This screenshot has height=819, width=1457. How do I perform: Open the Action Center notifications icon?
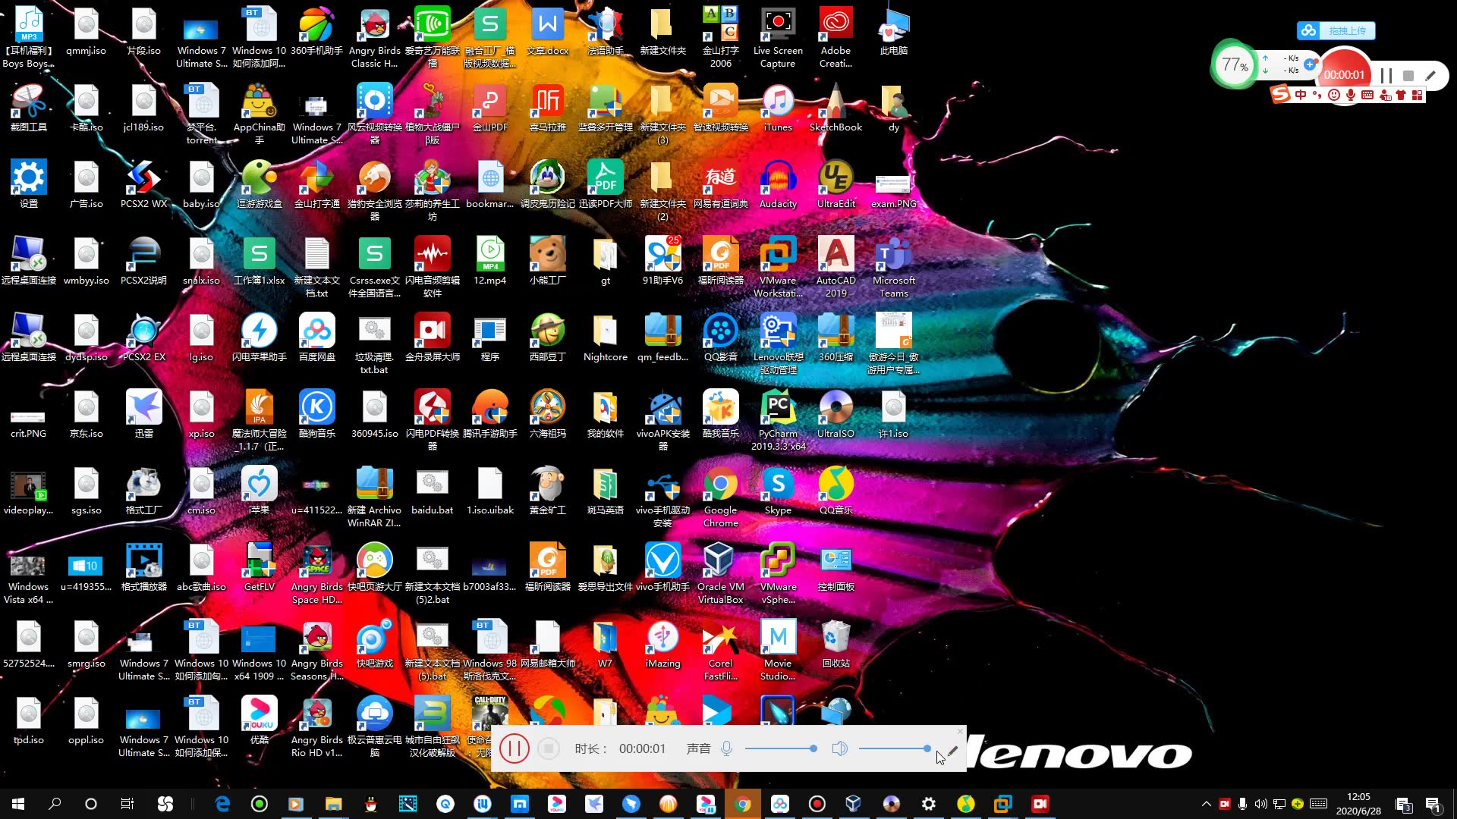pos(1433,804)
